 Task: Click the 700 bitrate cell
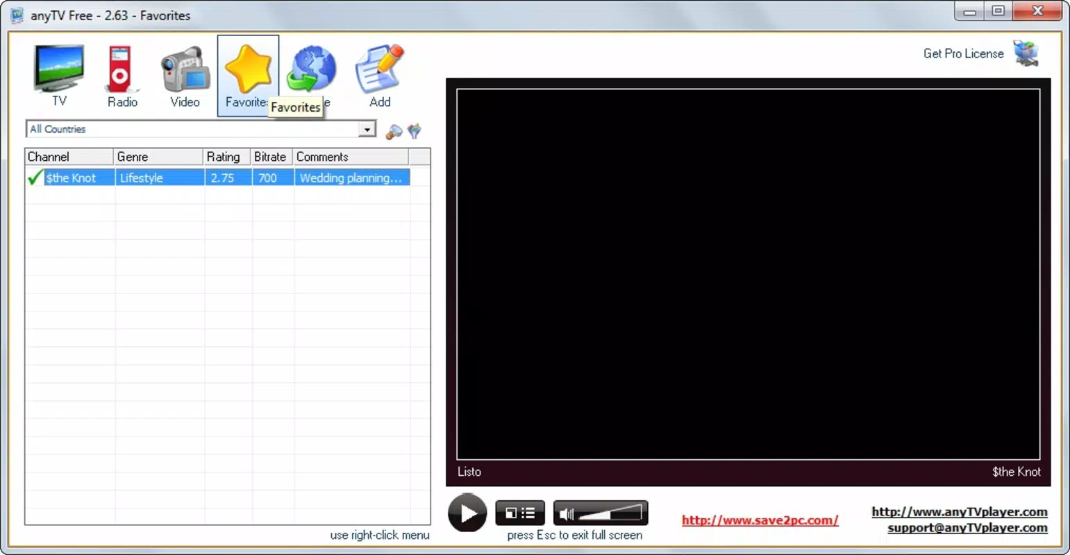[x=273, y=178]
